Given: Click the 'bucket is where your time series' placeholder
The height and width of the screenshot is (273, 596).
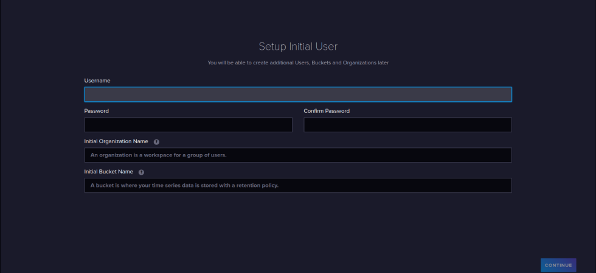Looking at the screenshot, I should point(184,186).
